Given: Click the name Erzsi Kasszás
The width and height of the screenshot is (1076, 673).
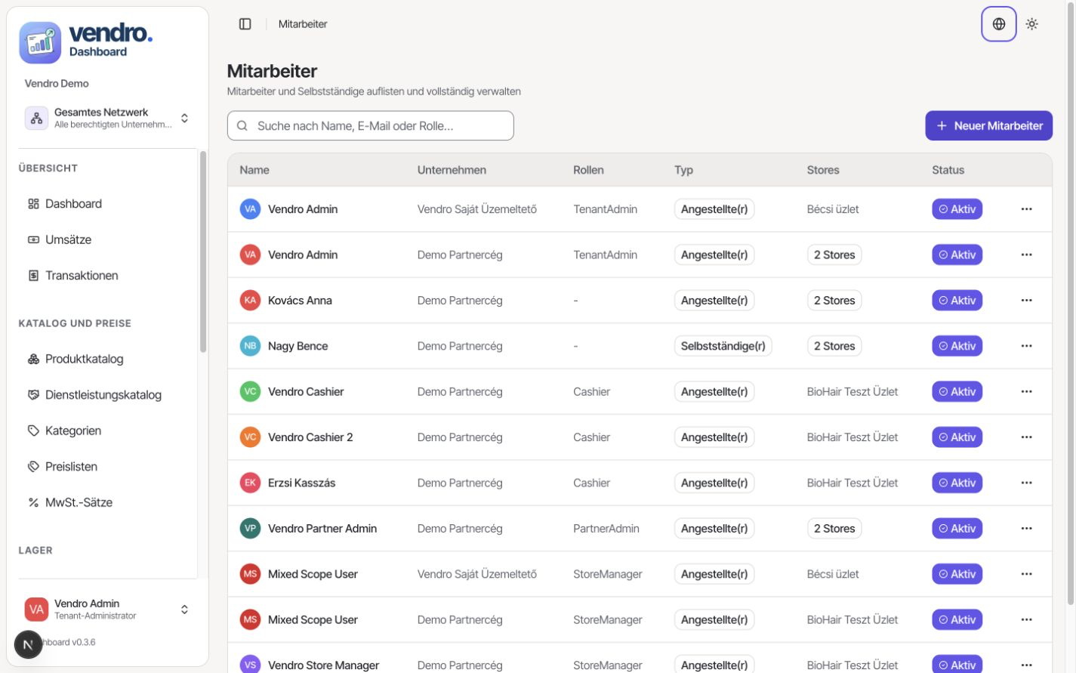Looking at the screenshot, I should pos(301,483).
